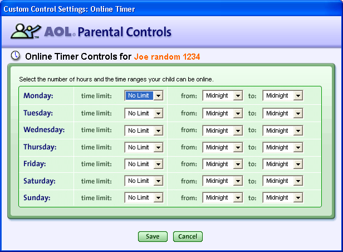
Task: Click the 'Parental Controls' banner text
Action: 125,32
